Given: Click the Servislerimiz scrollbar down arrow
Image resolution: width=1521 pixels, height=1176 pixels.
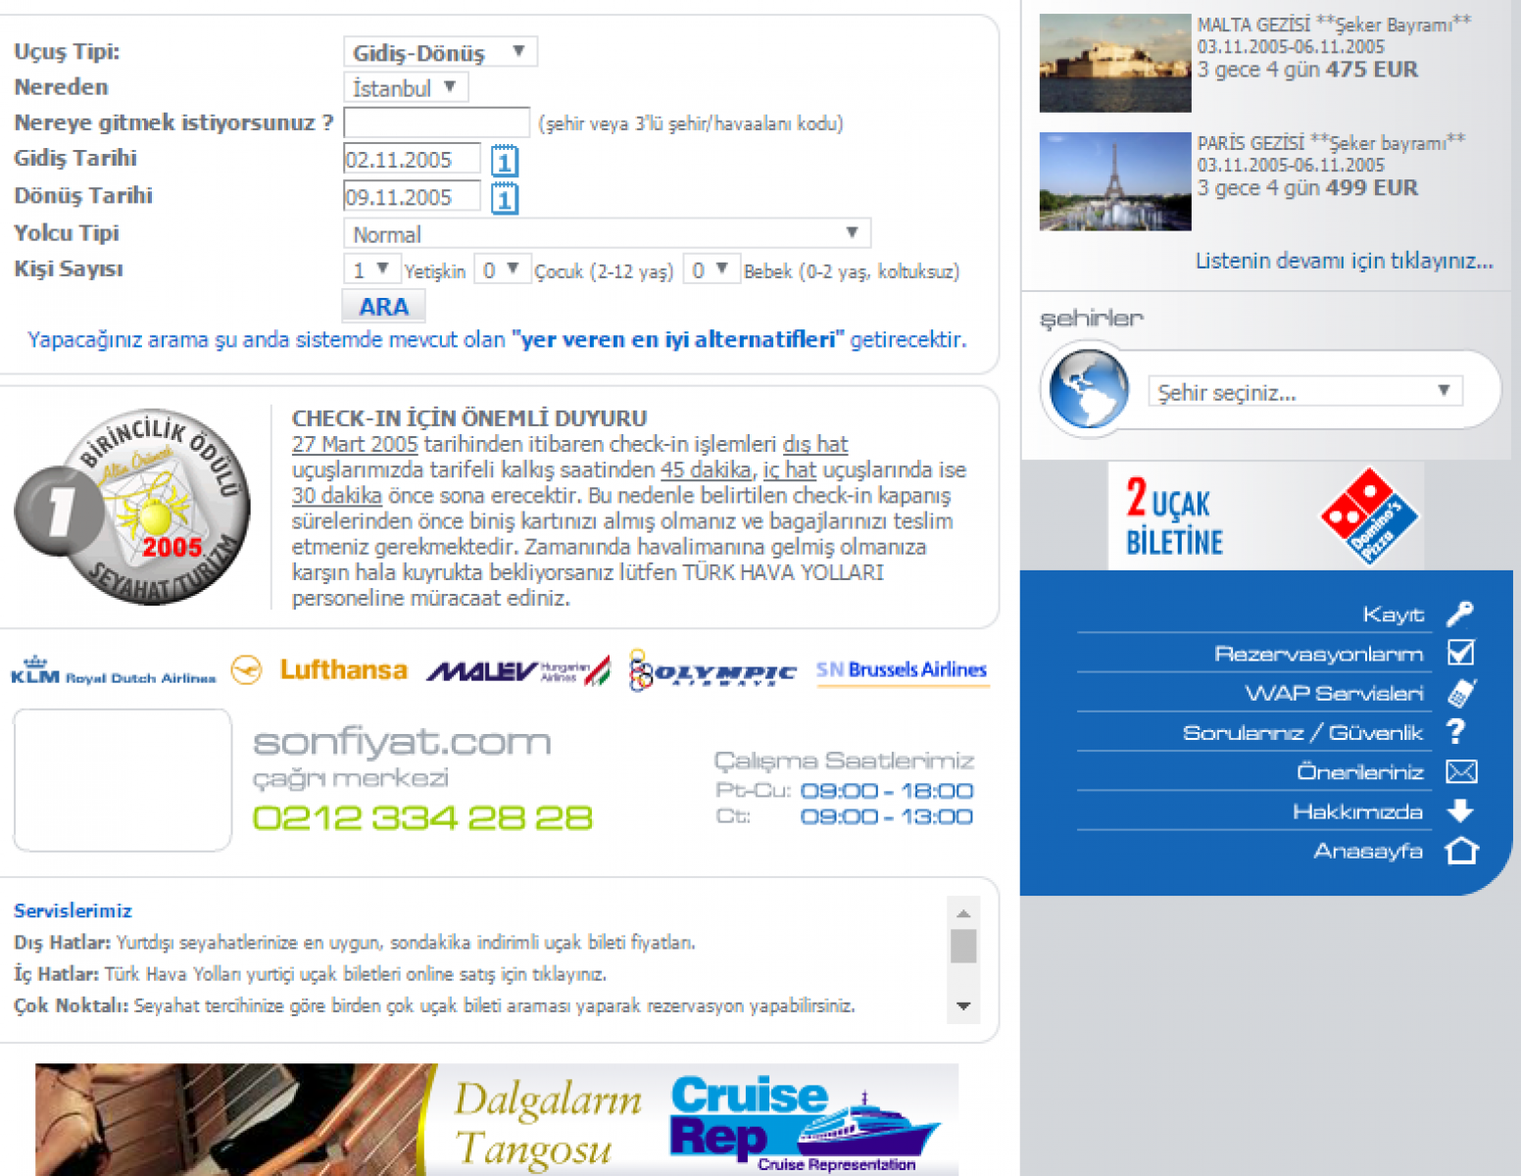Looking at the screenshot, I should pyautogui.click(x=963, y=1006).
